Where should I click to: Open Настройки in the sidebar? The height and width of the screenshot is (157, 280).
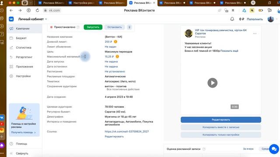tap(24, 76)
